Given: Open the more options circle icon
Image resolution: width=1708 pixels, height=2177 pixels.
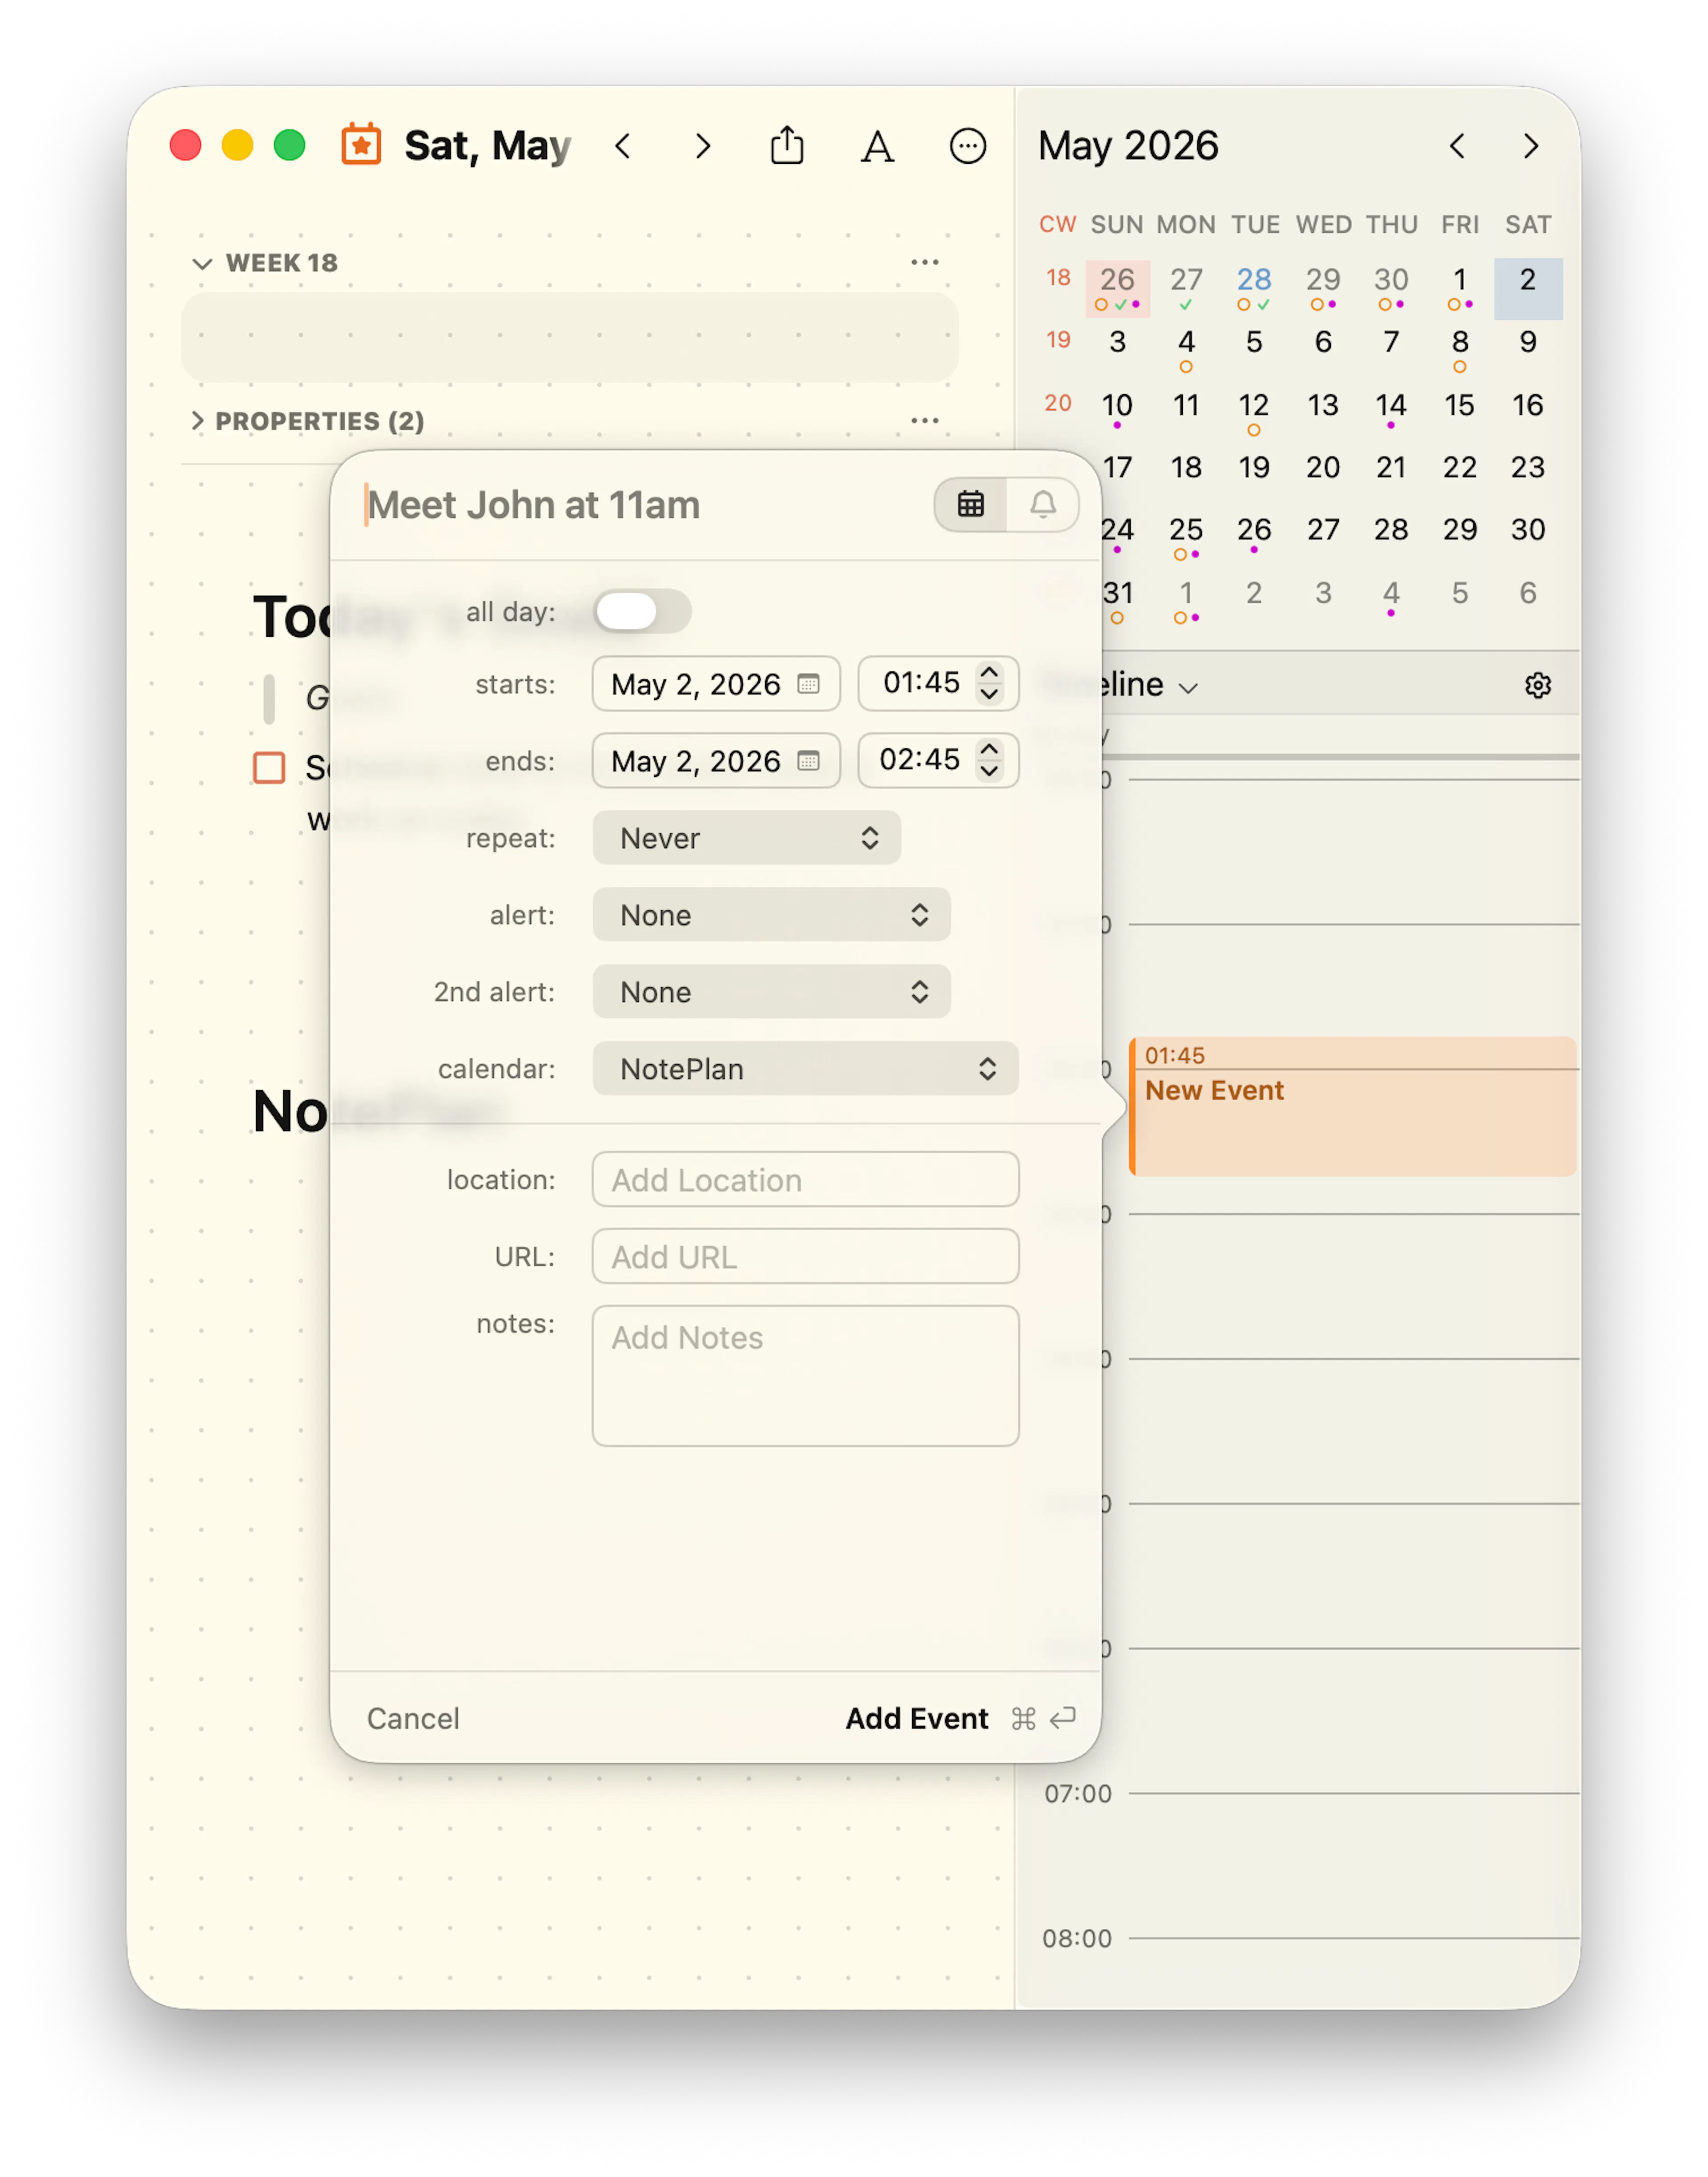Looking at the screenshot, I should click(x=967, y=147).
